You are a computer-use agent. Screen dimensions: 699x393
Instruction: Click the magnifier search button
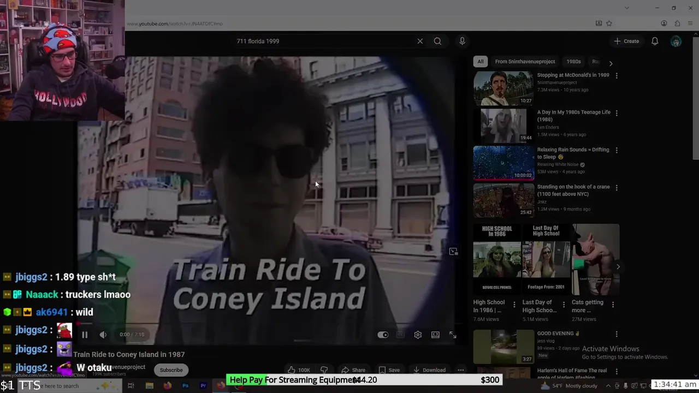(x=437, y=41)
